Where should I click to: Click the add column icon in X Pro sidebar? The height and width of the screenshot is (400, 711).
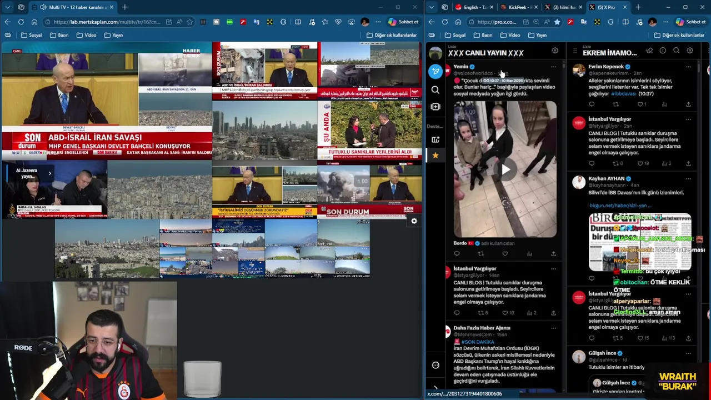click(x=435, y=107)
